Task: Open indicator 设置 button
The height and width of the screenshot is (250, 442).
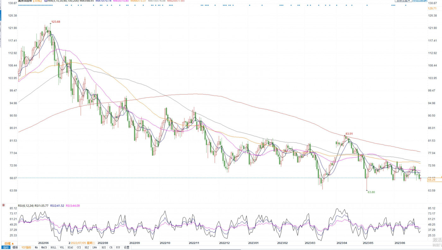Action: pos(126,247)
